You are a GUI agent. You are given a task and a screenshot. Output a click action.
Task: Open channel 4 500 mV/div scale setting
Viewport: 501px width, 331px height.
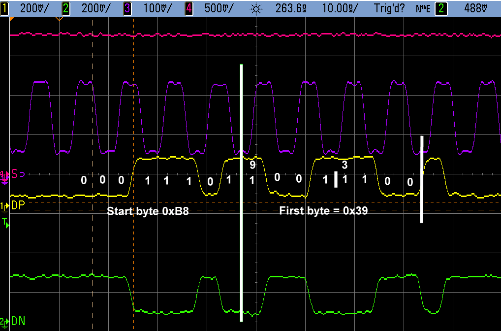218,8
